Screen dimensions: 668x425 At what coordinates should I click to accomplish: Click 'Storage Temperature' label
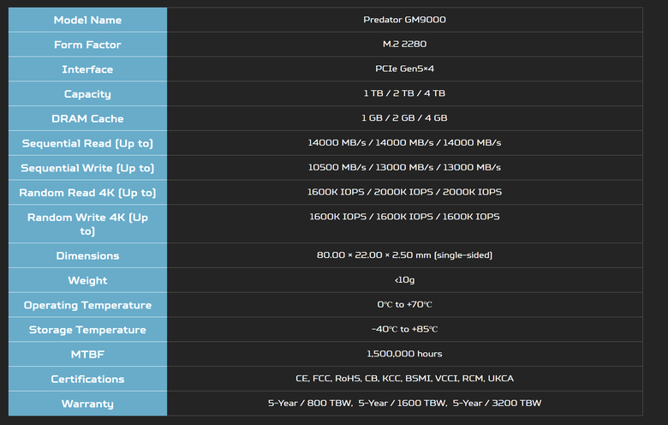pyautogui.click(x=87, y=331)
